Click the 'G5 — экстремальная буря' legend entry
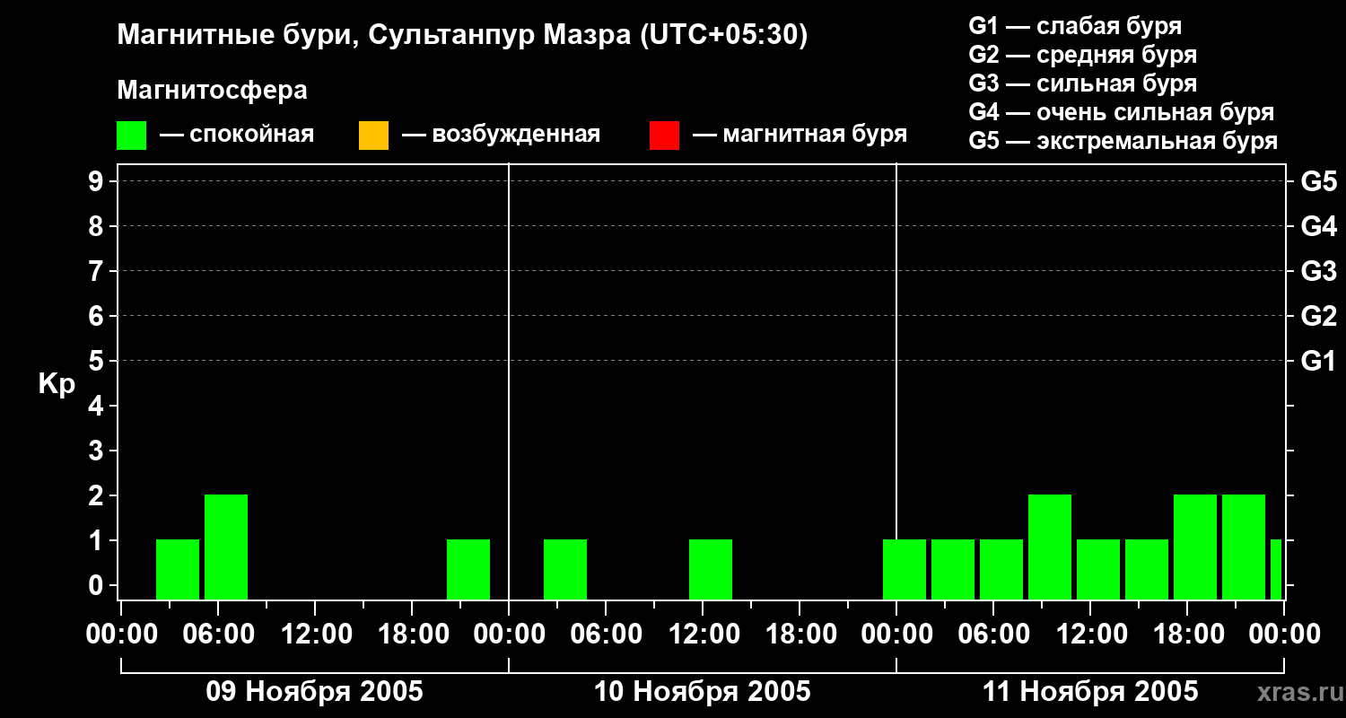 (1123, 141)
